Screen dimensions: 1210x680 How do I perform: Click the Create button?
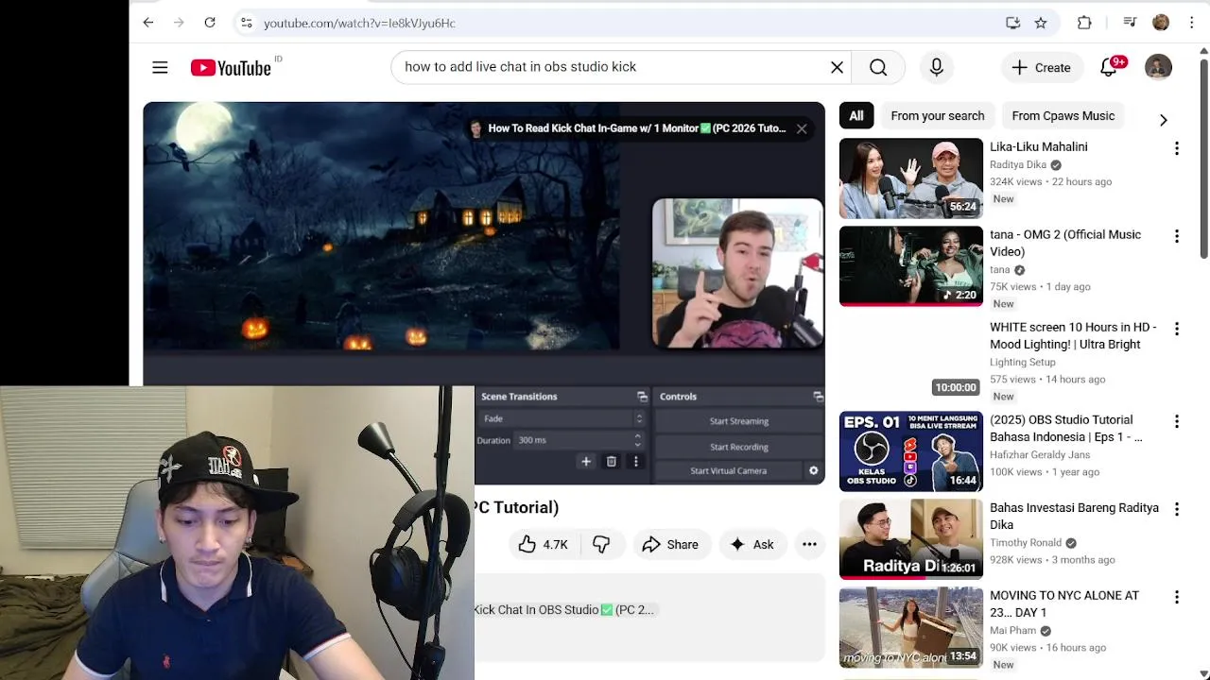click(x=1041, y=67)
